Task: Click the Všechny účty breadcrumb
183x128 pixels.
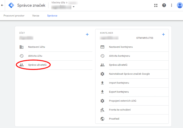Action: [x=58, y=3]
